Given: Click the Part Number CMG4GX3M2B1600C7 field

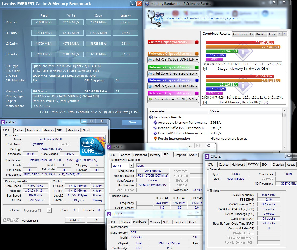Looking at the screenshot, I should pyautogui.click(x=153, y=185).
